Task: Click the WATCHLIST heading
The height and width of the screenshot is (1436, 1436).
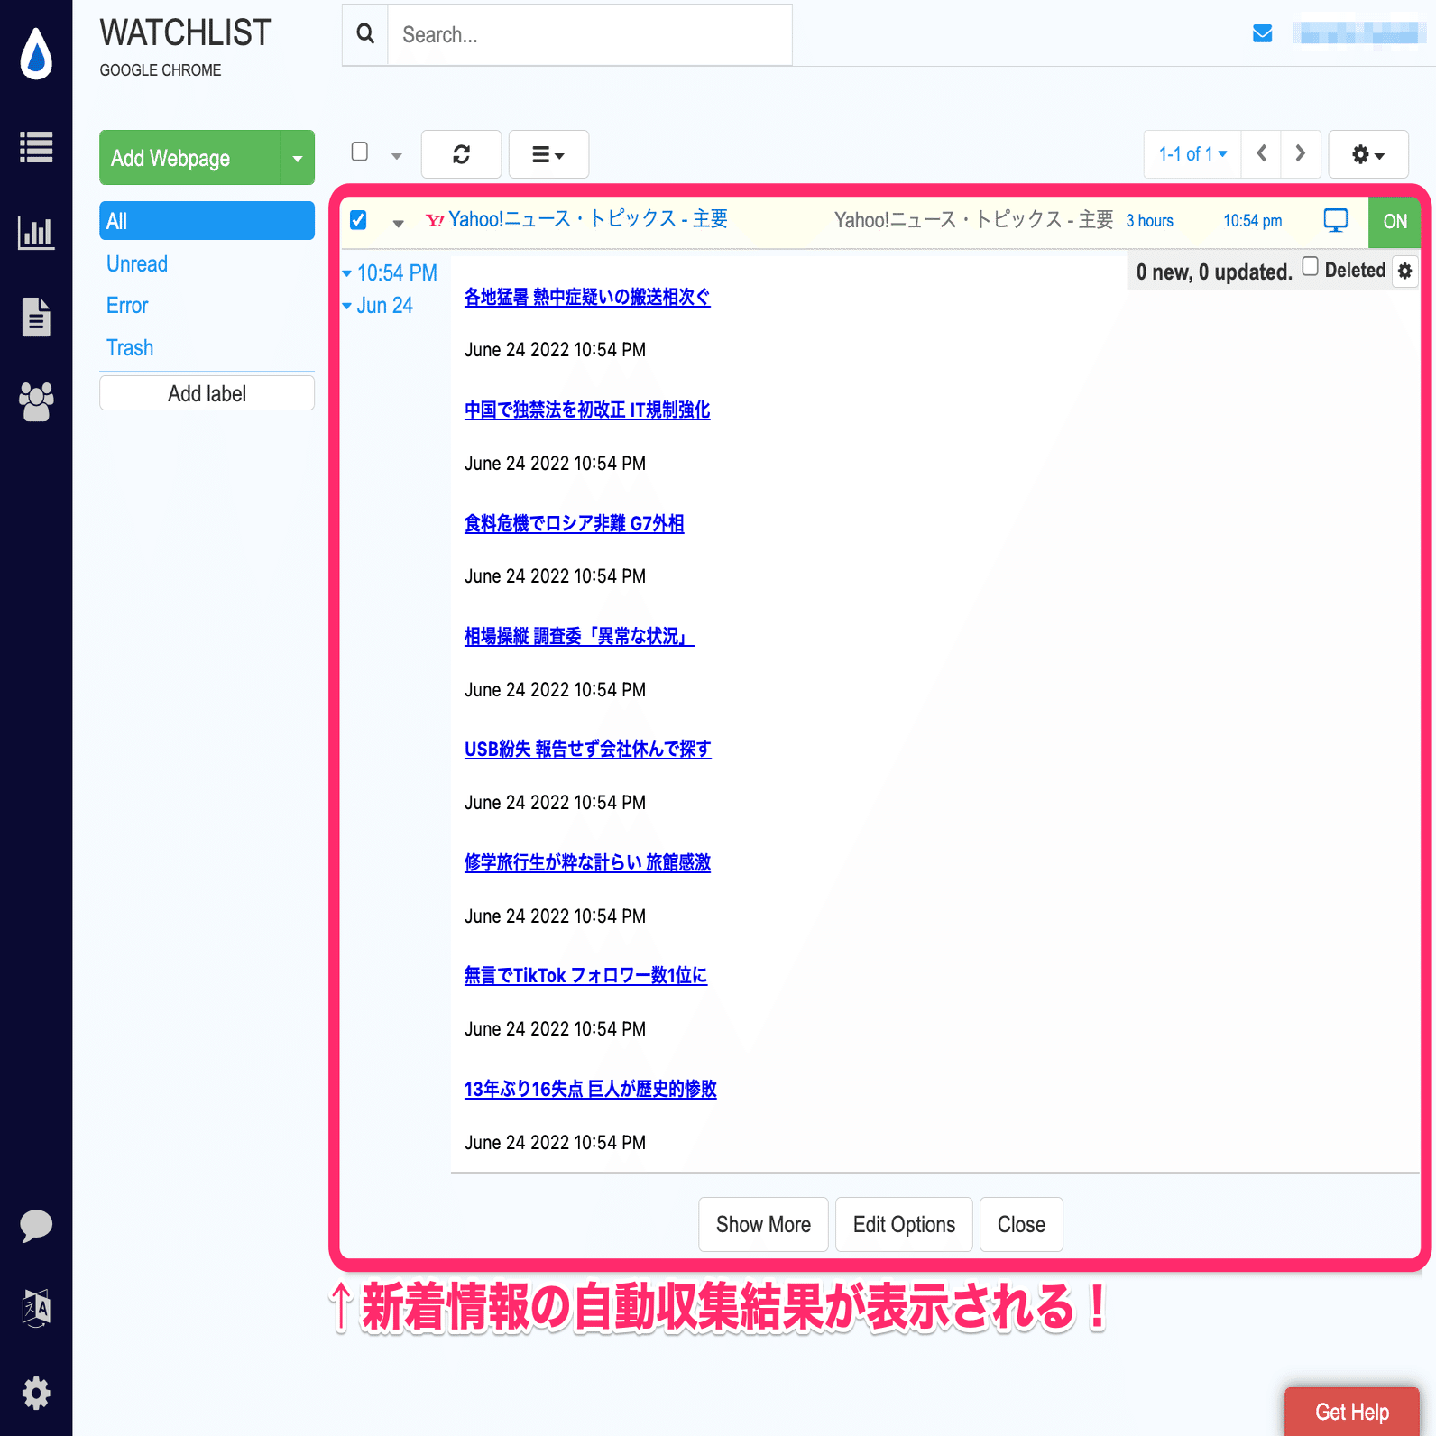Action: point(185,33)
